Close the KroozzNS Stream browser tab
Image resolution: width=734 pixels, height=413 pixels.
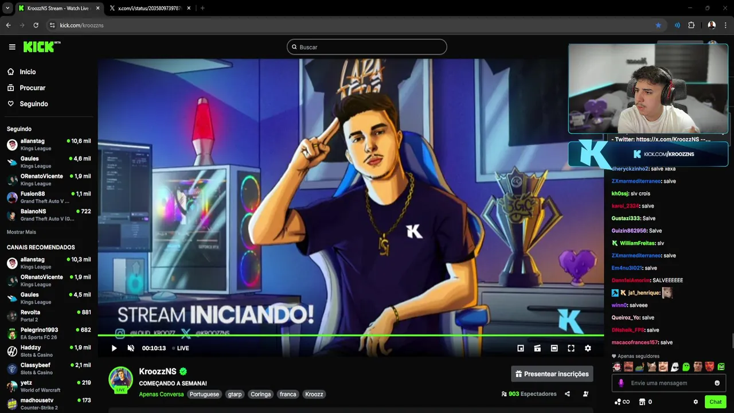click(x=97, y=8)
